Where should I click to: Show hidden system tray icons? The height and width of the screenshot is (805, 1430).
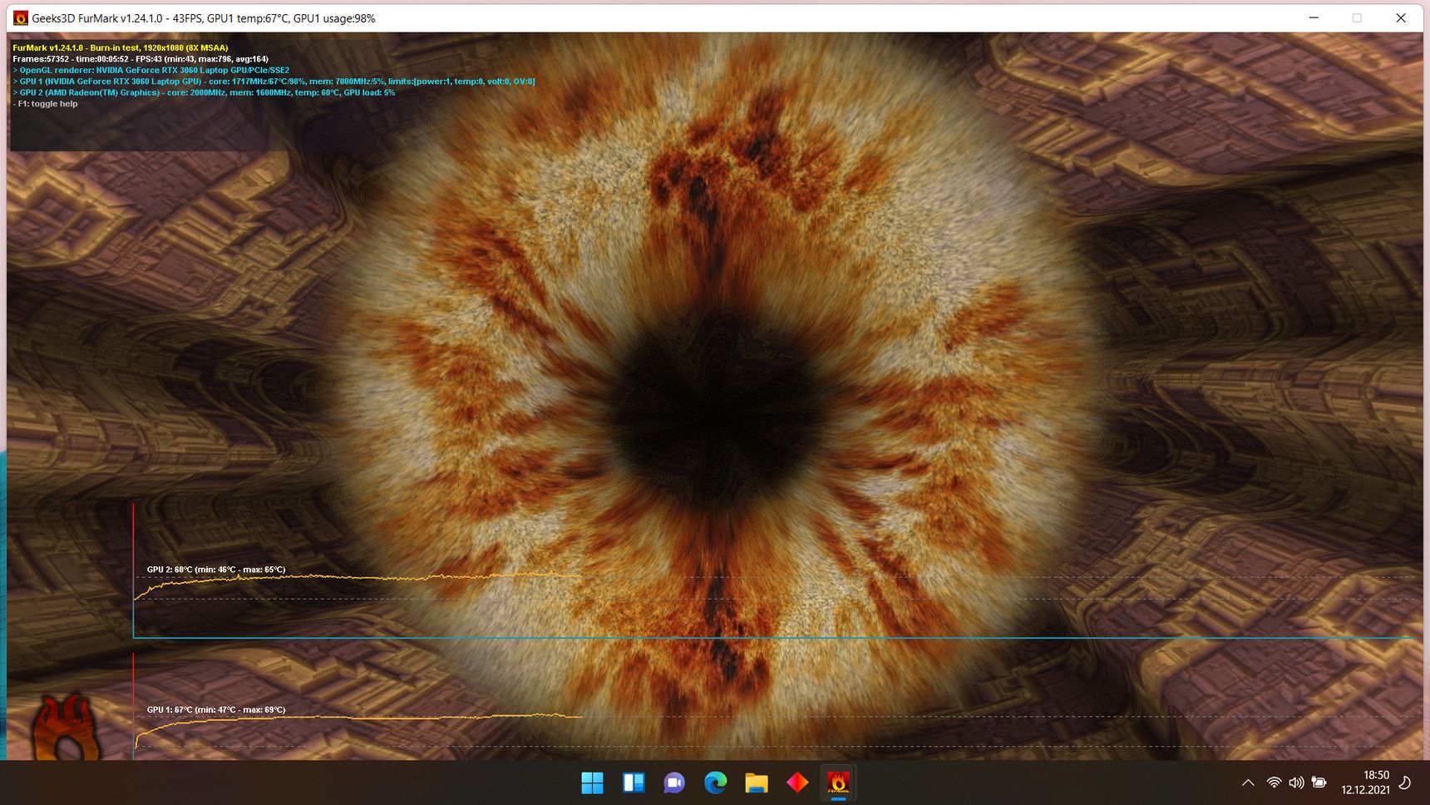pos(1248,783)
